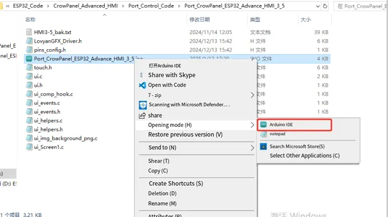
Task: Expand the 7-zip submenu arrow
Action: coord(252,95)
